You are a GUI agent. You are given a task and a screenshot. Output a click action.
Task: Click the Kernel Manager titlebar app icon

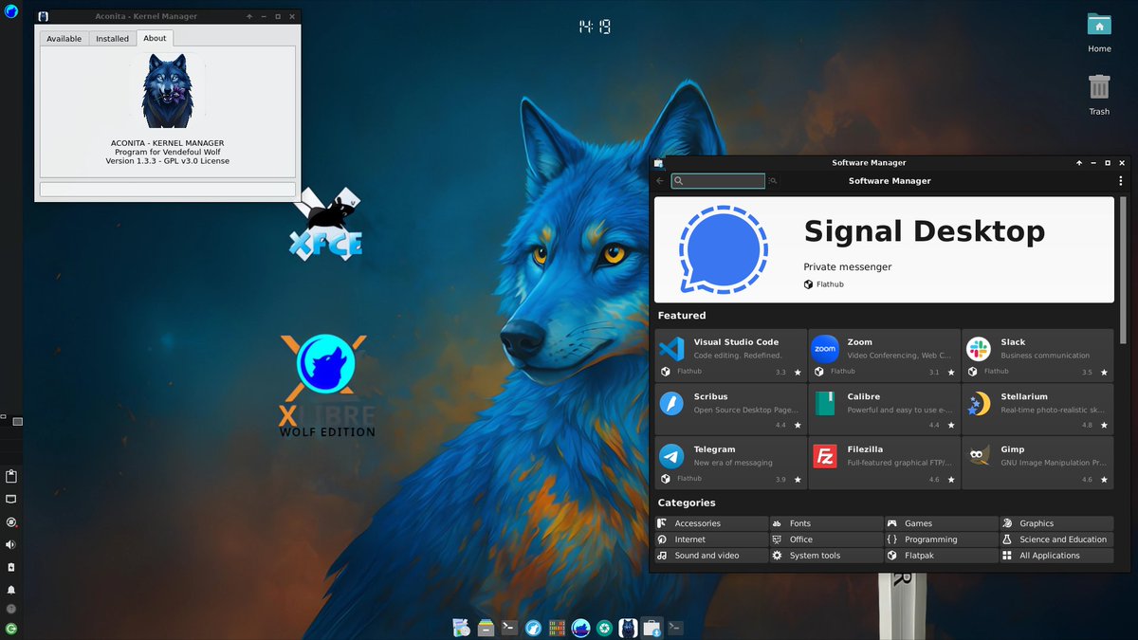(x=44, y=16)
